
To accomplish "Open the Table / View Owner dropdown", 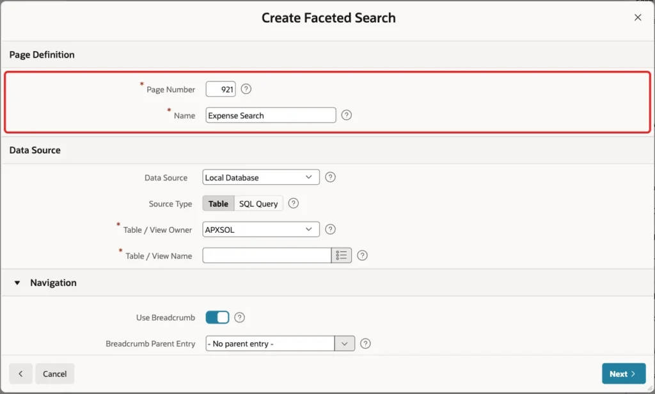I will point(261,230).
